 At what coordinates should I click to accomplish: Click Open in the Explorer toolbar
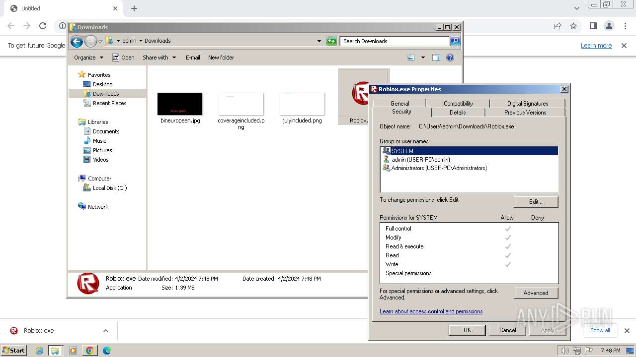(x=123, y=58)
